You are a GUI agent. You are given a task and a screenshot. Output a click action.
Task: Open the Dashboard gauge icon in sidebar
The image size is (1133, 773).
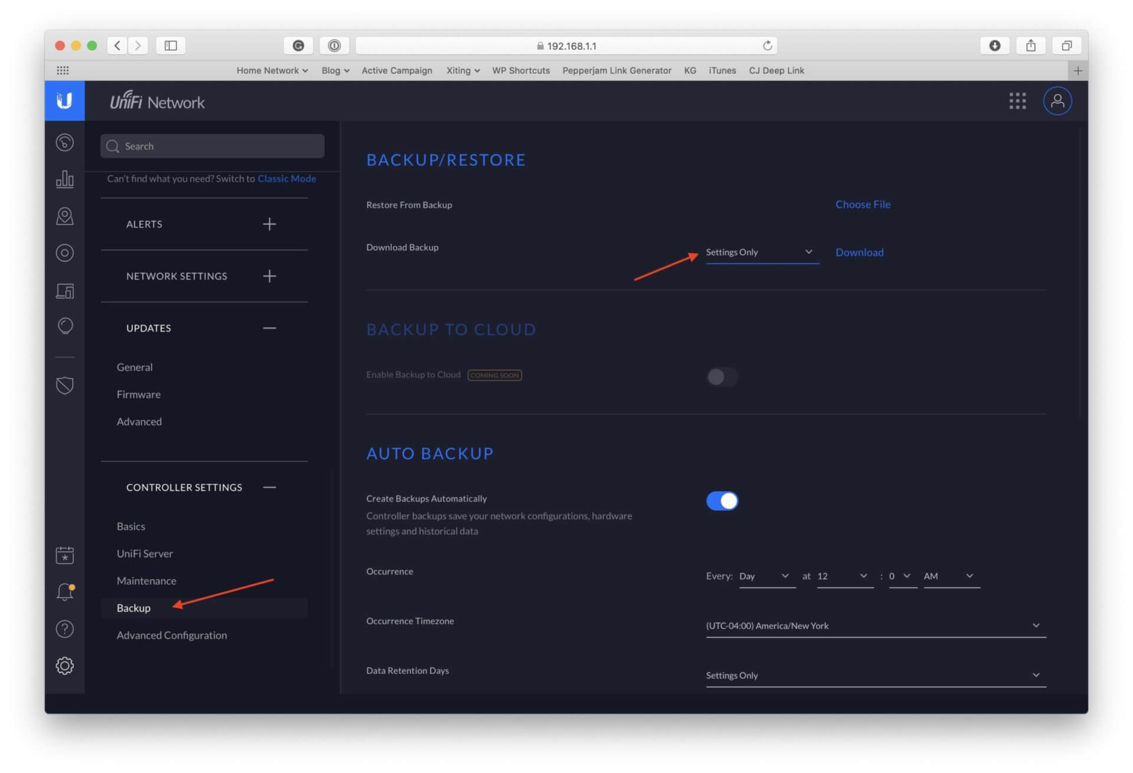(65, 142)
